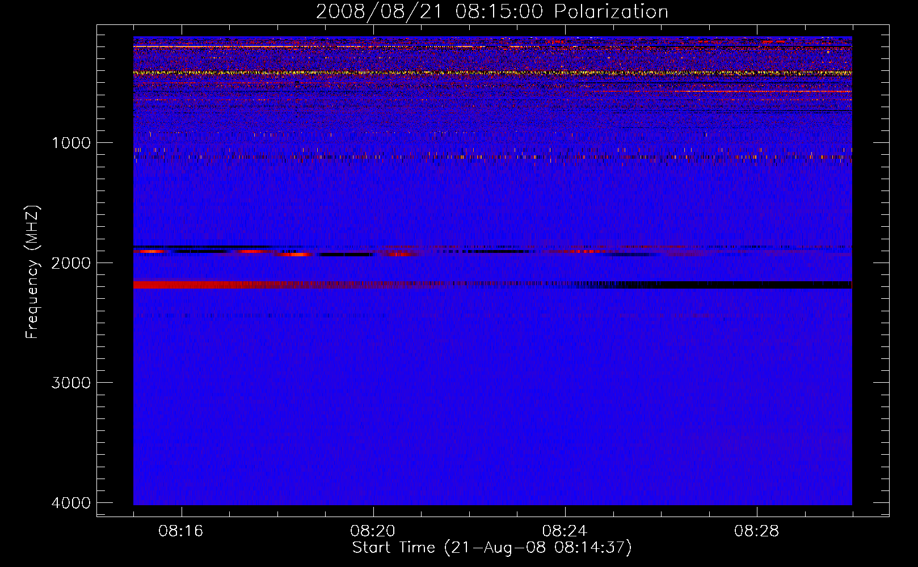
Task: Click the 08:24 time tick label
Action: pos(565,531)
